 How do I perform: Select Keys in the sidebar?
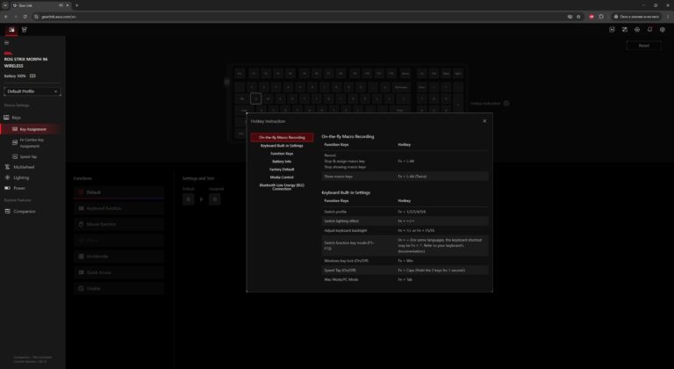17,118
